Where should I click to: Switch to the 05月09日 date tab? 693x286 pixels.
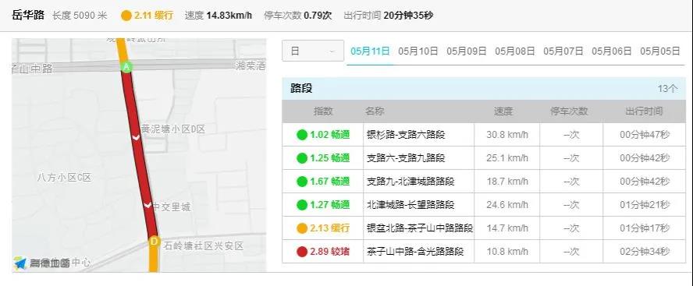(x=466, y=51)
